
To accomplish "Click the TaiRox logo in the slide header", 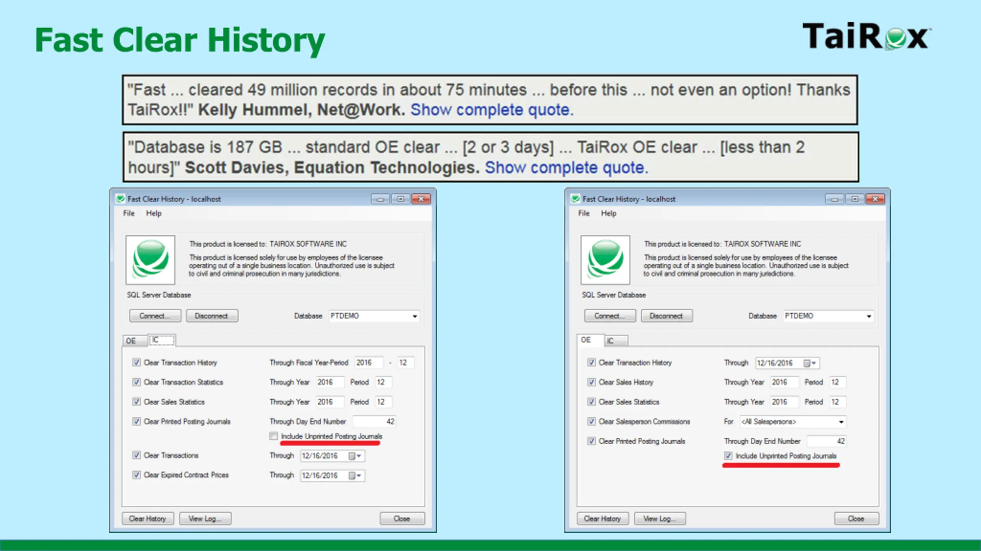I will pos(867,36).
